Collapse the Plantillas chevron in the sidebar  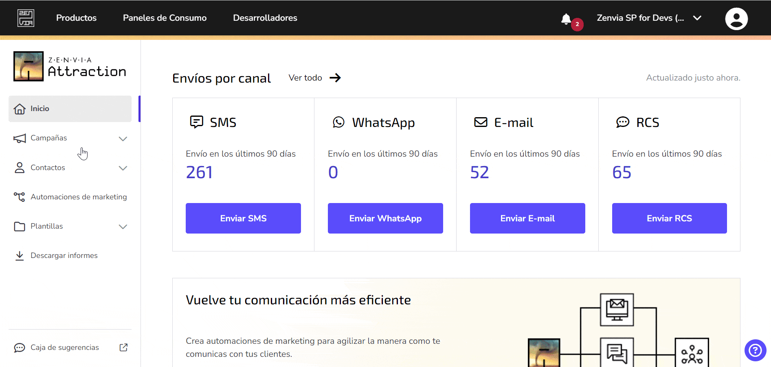pos(123,227)
